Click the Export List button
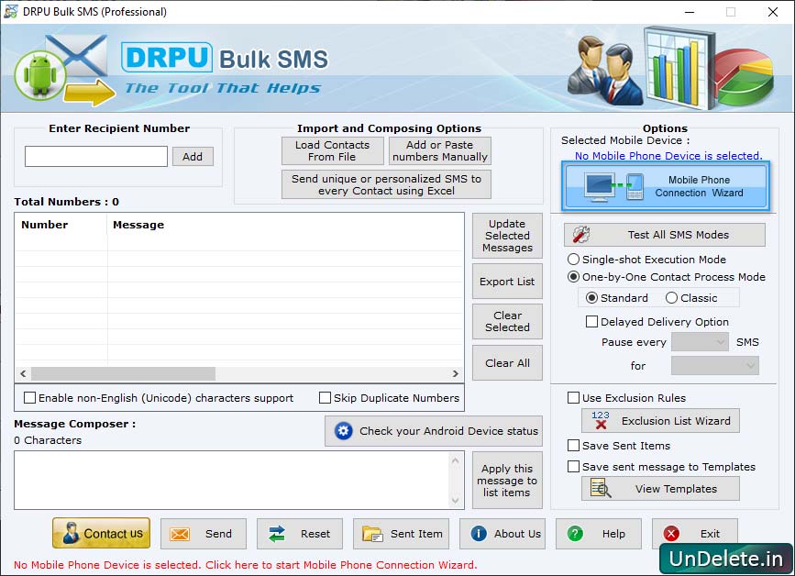Image resolution: width=795 pixels, height=576 pixels. pos(507,282)
